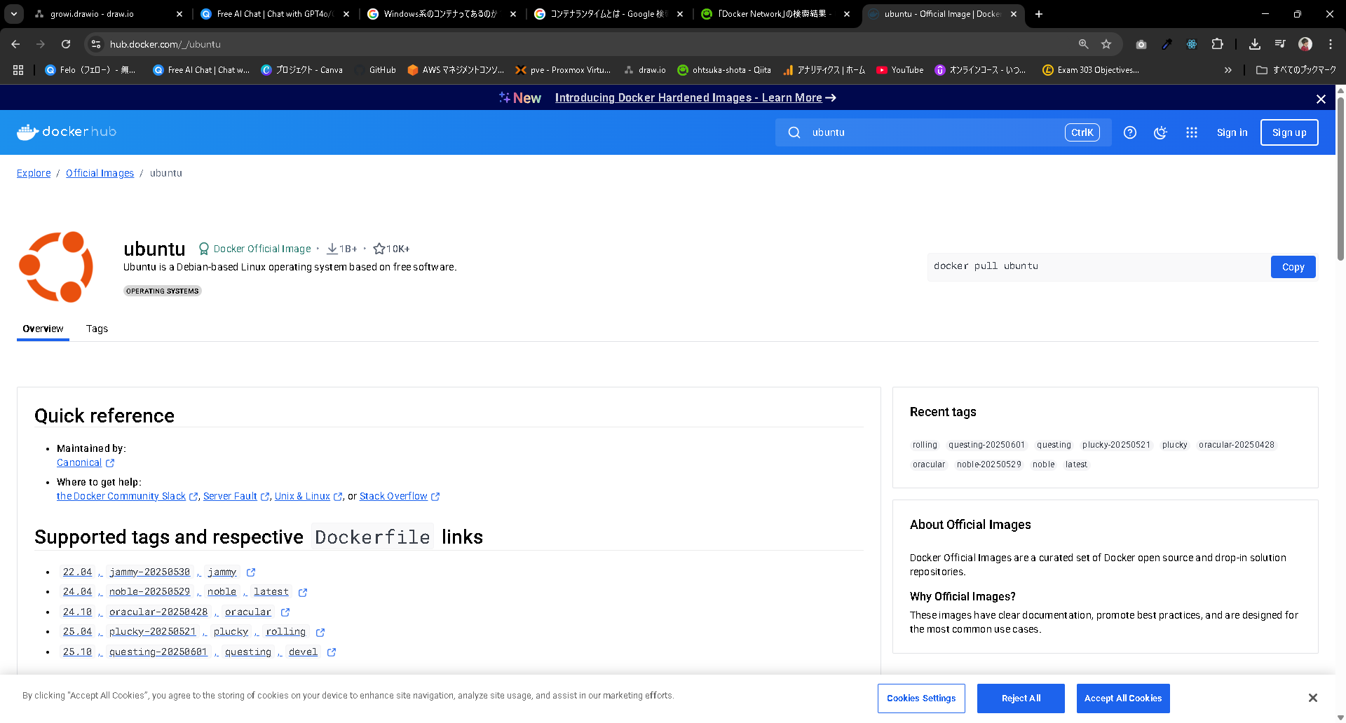Open external link icon for 25.04 plucky row
The width and height of the screenshot is (1346, 723).
tap(320, 633)
